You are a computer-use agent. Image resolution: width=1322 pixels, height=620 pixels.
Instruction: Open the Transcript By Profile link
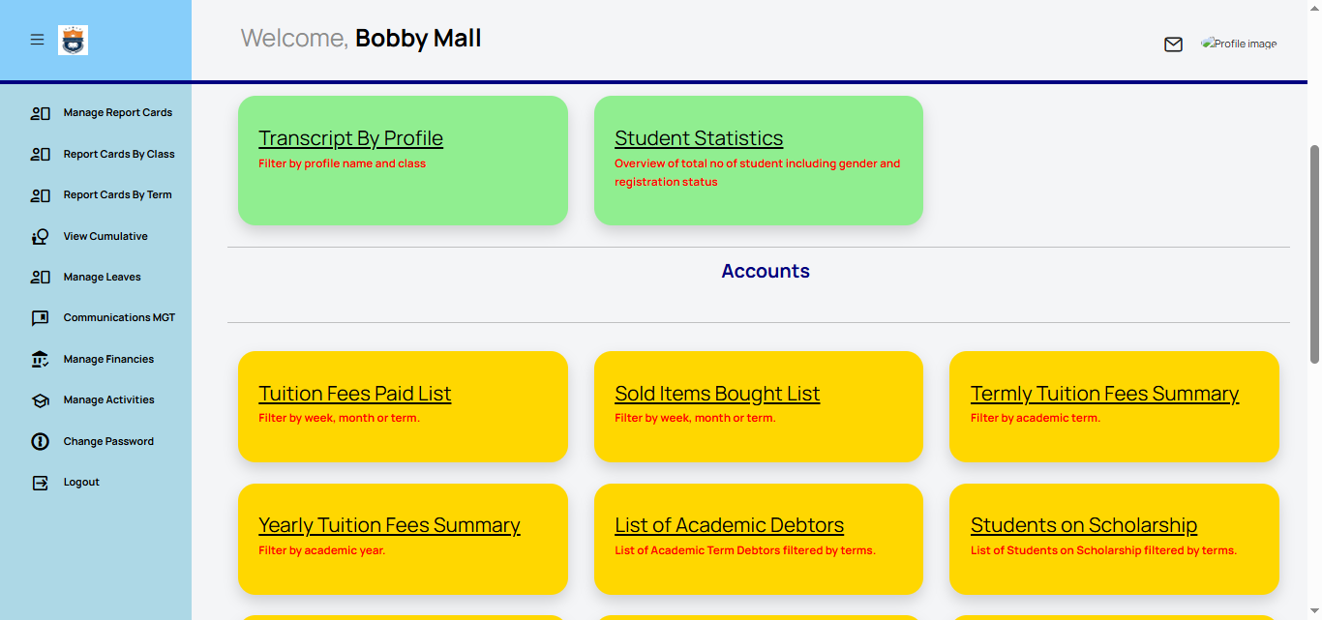tap(350, 138)
